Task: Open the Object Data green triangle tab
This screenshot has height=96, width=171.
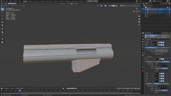Action: point(143,65)
